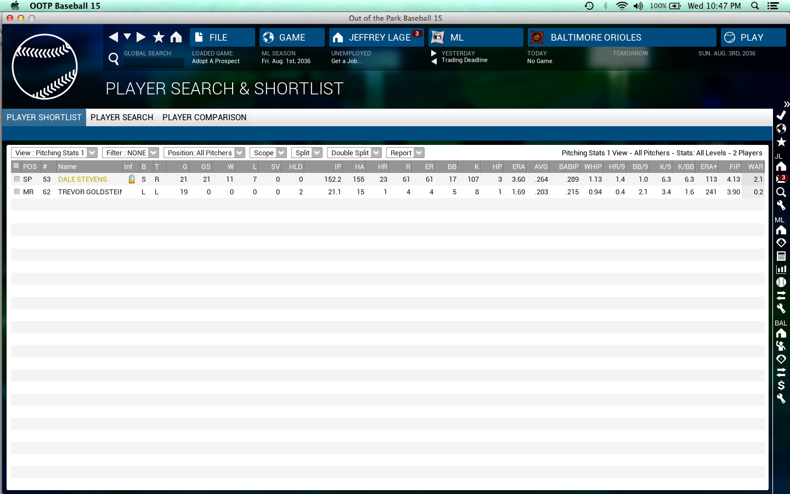Click the star bookmark icon in top navigation
The height and width of the screenshot is (494, 790).
click(159, 37)
